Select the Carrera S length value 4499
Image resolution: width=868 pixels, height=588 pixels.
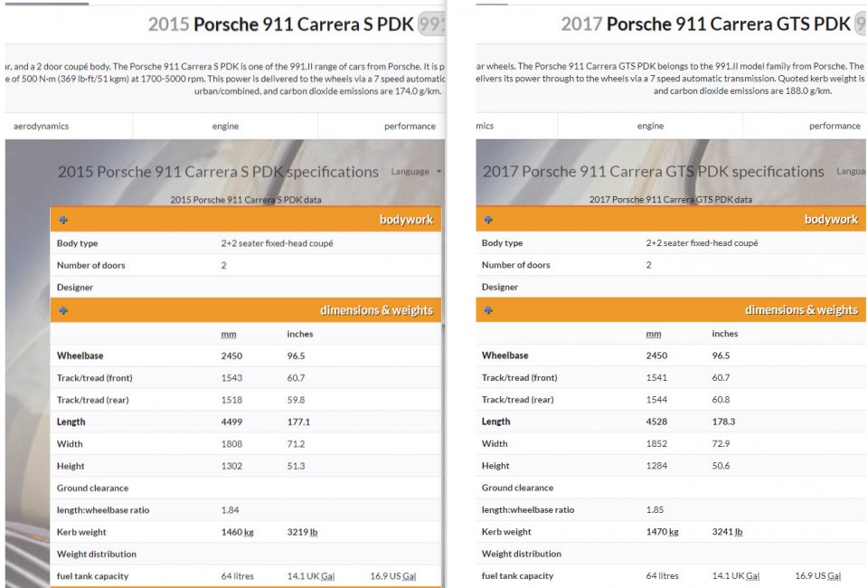point(231,422)
